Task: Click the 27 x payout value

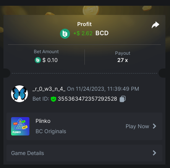Action: (x=123, y=60)
